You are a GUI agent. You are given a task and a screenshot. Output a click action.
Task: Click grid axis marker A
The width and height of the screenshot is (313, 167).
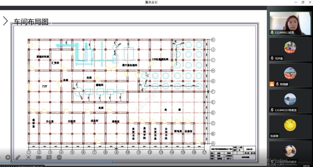tap(213, 143)
